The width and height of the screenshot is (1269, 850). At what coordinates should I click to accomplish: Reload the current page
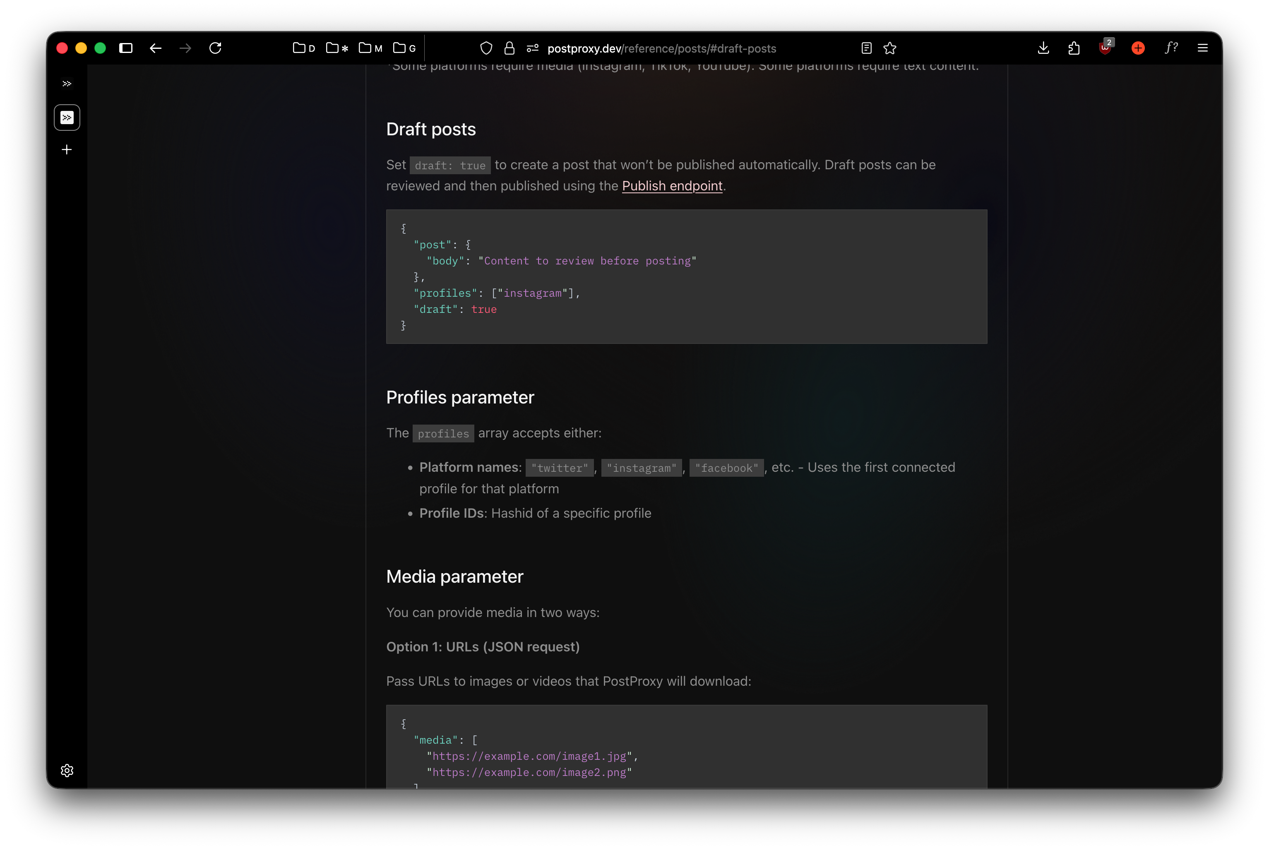click(x=215, y=48)
